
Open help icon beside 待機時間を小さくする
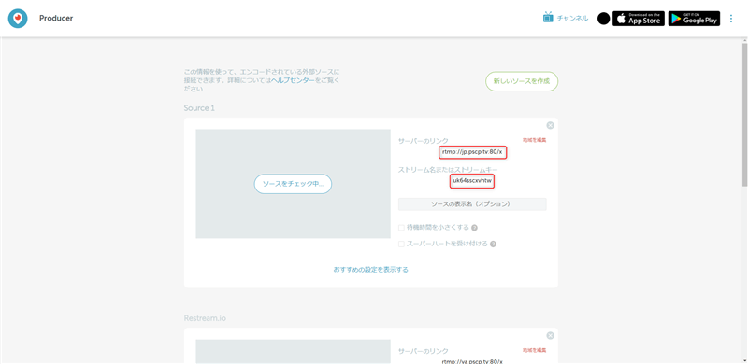[475, 228]
